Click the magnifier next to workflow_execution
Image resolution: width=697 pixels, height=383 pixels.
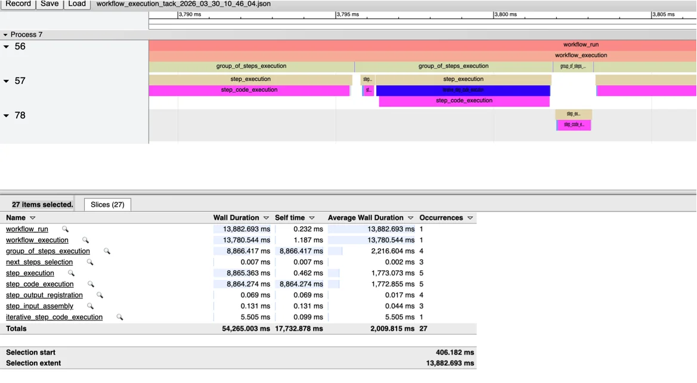pyautogui.click(x=85, y=240)
